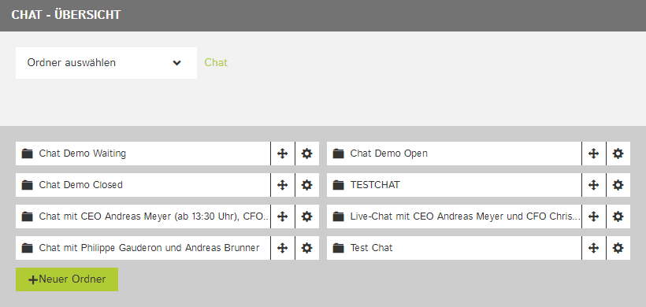
Task: Expand the Ordner auswählen dropdown
Action: tap(106, 63)
